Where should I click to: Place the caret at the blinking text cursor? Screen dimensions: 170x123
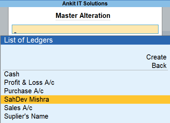[15, 33]
